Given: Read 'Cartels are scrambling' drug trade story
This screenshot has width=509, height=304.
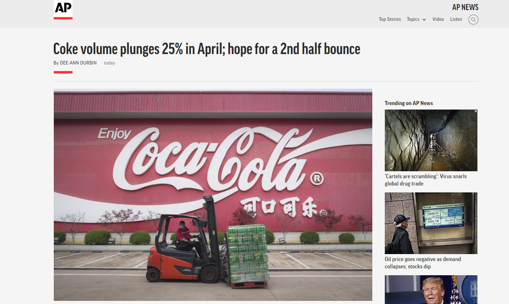Looking at the screenshot, I should click(x=425, y=180).
